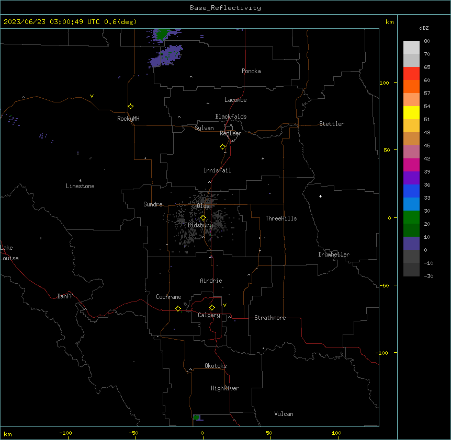Viewport: 451px width, 440px height.
Task: Select the yellow diamond marker south of RedDeer
Action: pos(223,147)
